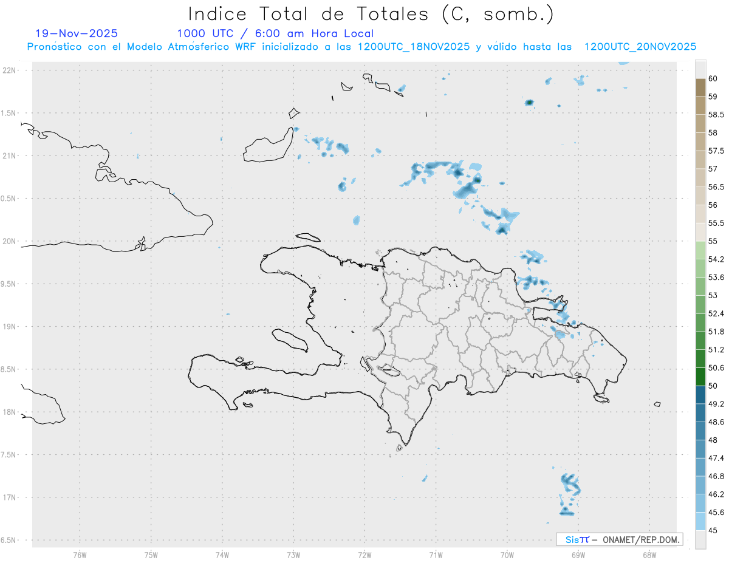Click the 70W longitude axis label

point(507,555)
